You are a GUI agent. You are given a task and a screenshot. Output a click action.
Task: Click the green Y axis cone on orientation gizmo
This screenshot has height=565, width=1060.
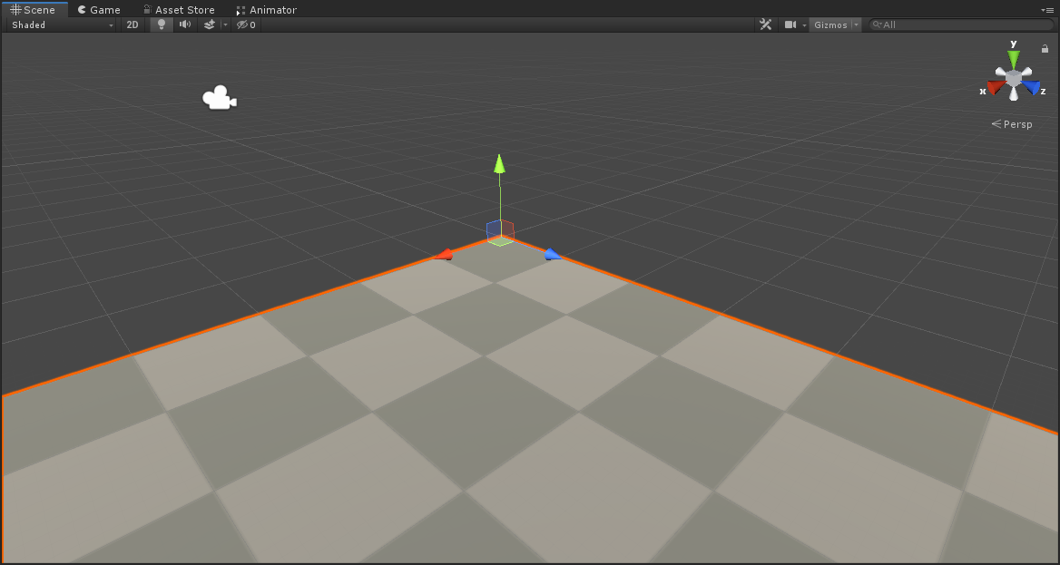coord(1014,60)
